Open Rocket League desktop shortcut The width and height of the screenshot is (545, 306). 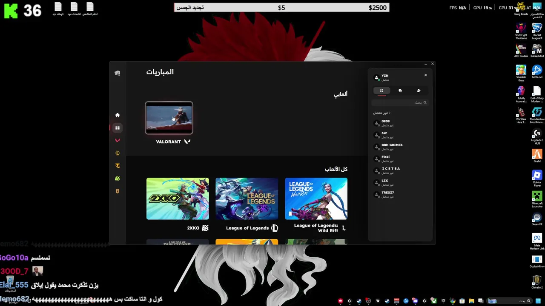537,31
